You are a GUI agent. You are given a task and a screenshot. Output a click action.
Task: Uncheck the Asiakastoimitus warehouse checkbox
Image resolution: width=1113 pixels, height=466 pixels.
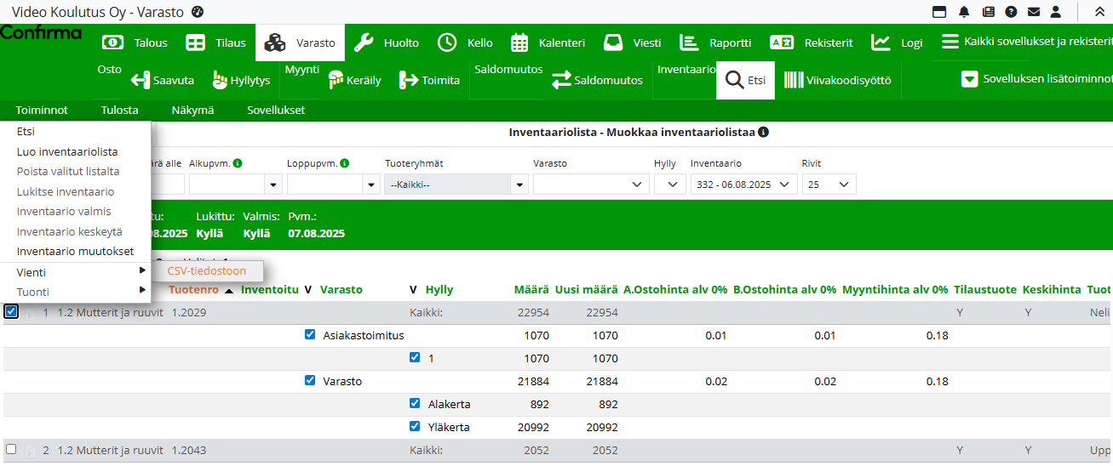click(310, 335)
